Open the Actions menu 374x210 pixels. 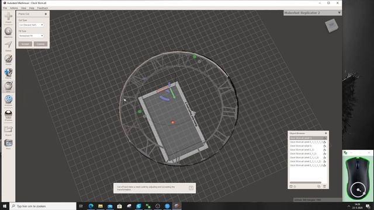coord(14,8)
